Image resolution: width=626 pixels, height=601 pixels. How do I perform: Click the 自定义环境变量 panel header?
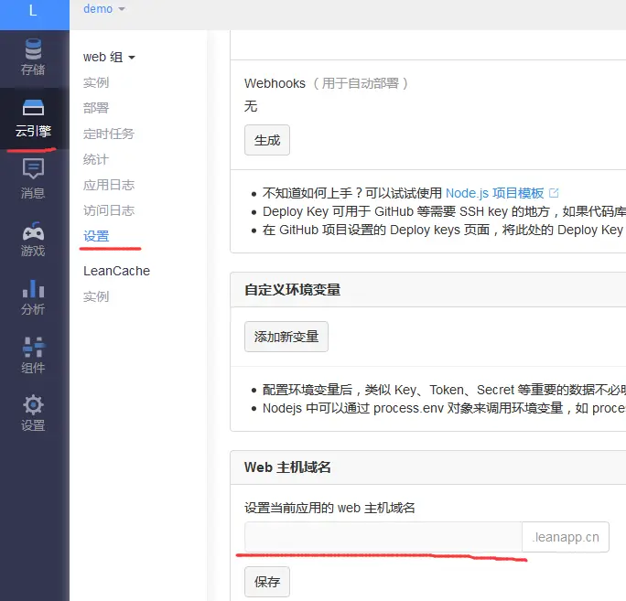click(x=428, y=290)
